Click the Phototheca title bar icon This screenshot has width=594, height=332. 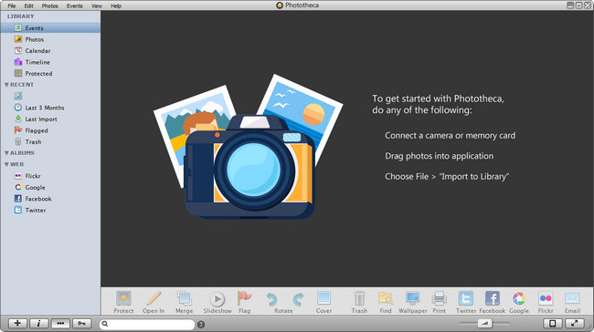tap(280, 5)
